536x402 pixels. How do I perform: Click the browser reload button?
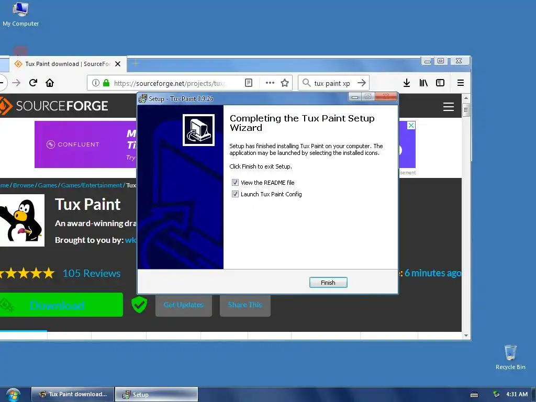click(33, 83)
